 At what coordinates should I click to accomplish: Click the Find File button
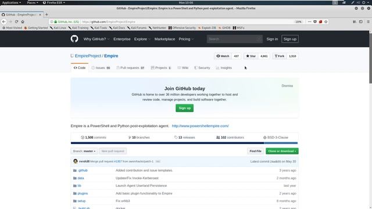(x=255, y=151)
